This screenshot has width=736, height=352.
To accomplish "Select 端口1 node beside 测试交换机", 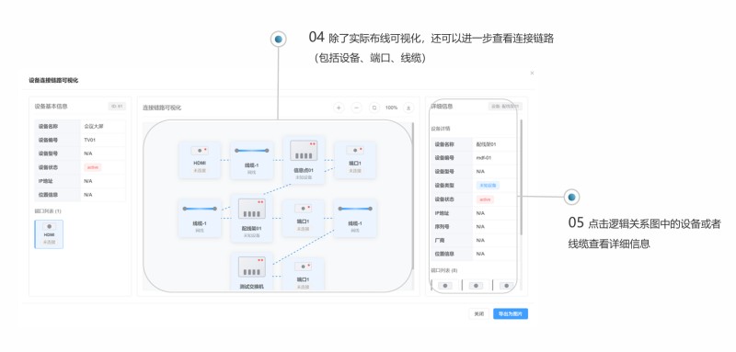I will click(304, 274).
